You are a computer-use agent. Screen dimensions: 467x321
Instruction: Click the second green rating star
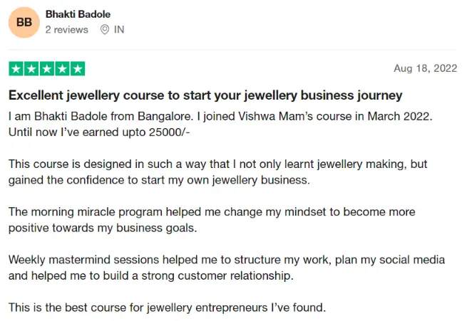pos(31,69)
